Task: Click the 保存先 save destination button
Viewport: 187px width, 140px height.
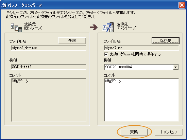Action: pos(166,41)
